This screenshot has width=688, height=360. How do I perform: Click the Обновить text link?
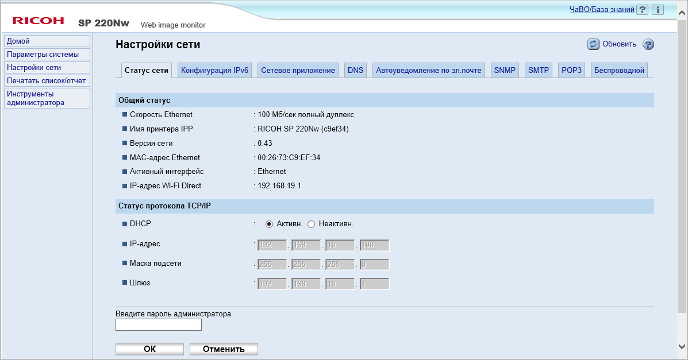coord(619,44)
